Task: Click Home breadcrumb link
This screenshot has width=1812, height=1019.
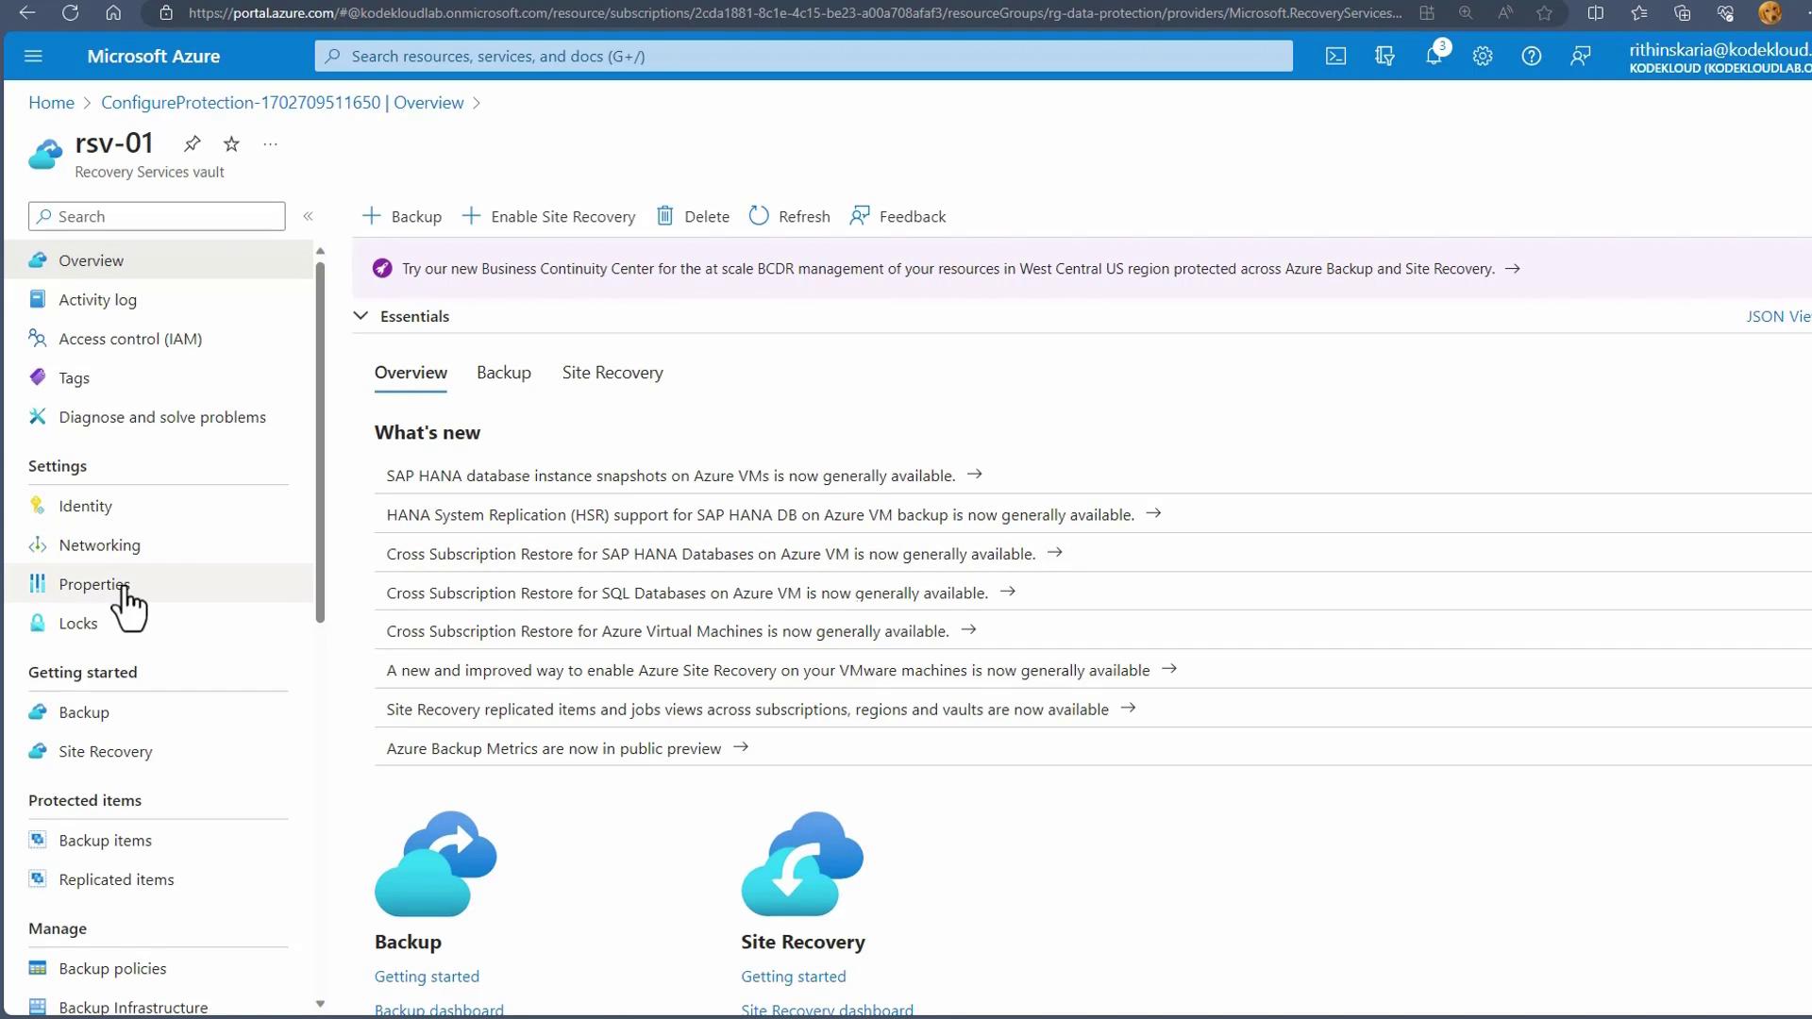Action: pyautogui.click(x=51, y=103)
